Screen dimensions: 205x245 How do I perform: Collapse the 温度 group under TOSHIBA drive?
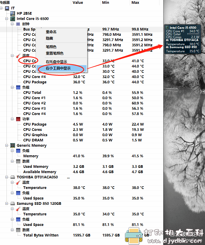12,182
